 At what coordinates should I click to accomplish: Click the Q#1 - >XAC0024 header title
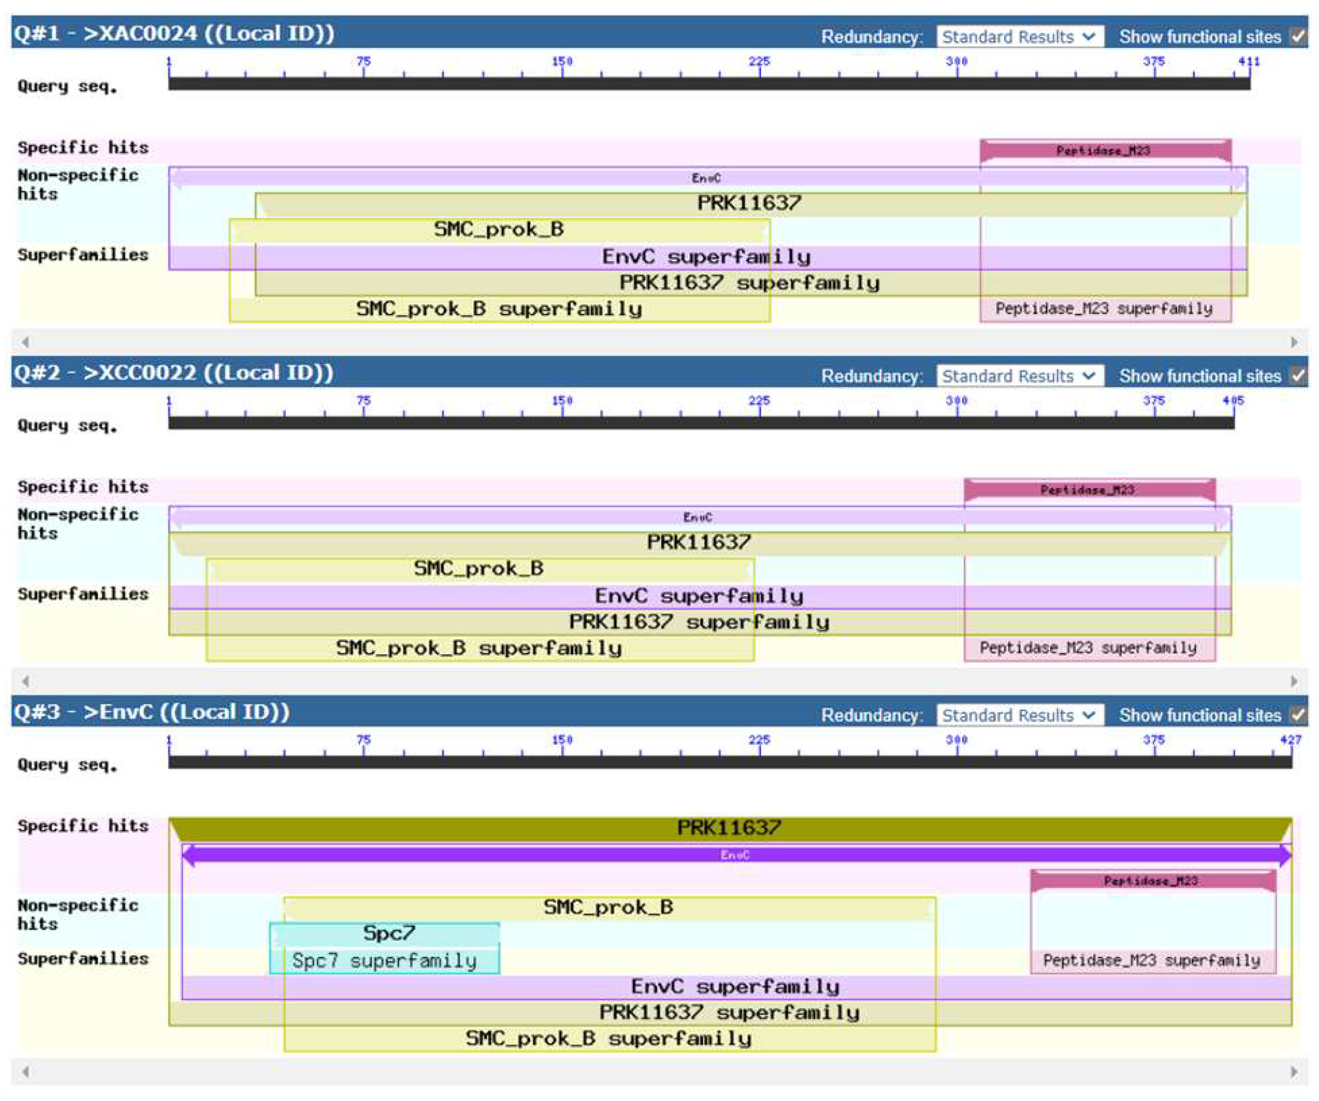[x=174, y=33]
